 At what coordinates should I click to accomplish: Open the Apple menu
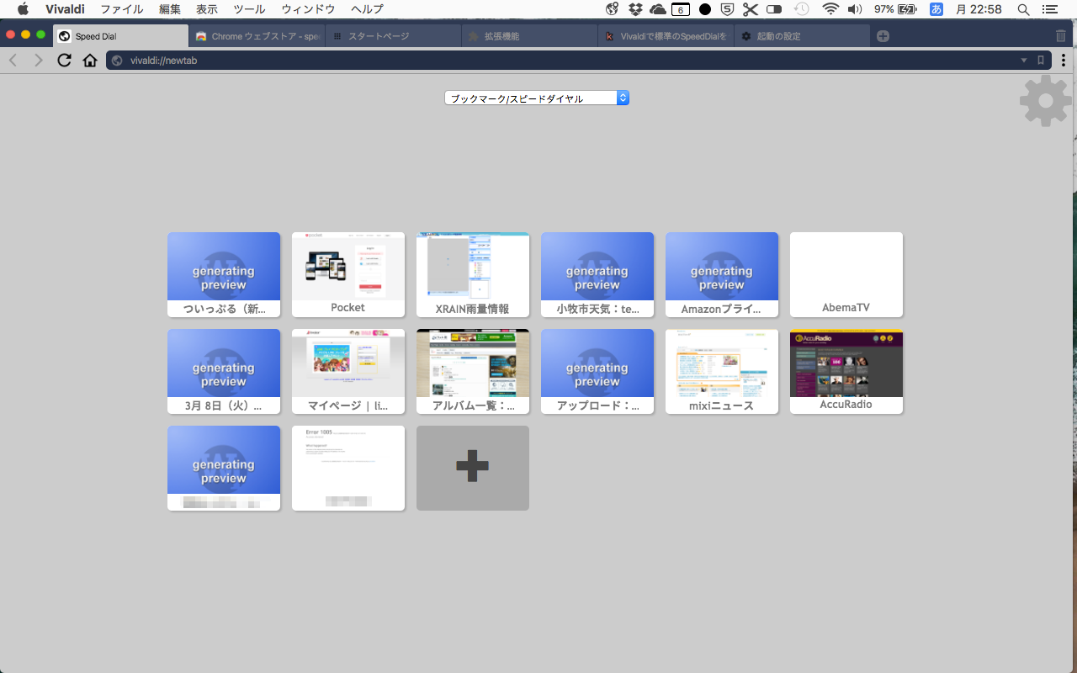23,9
